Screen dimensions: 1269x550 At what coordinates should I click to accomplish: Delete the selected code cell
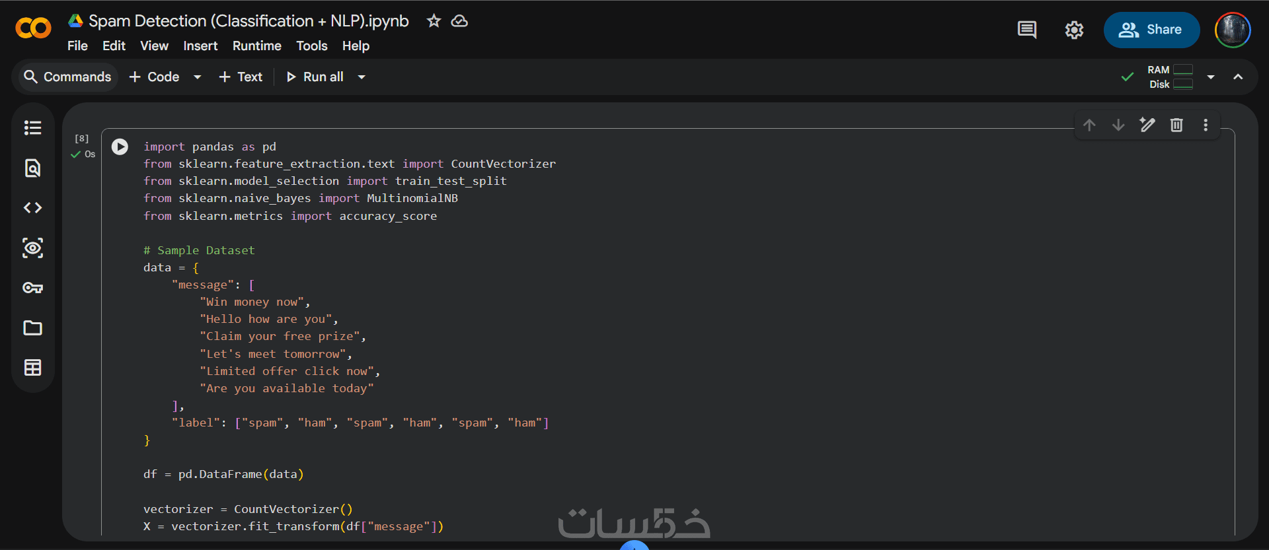1176,125
